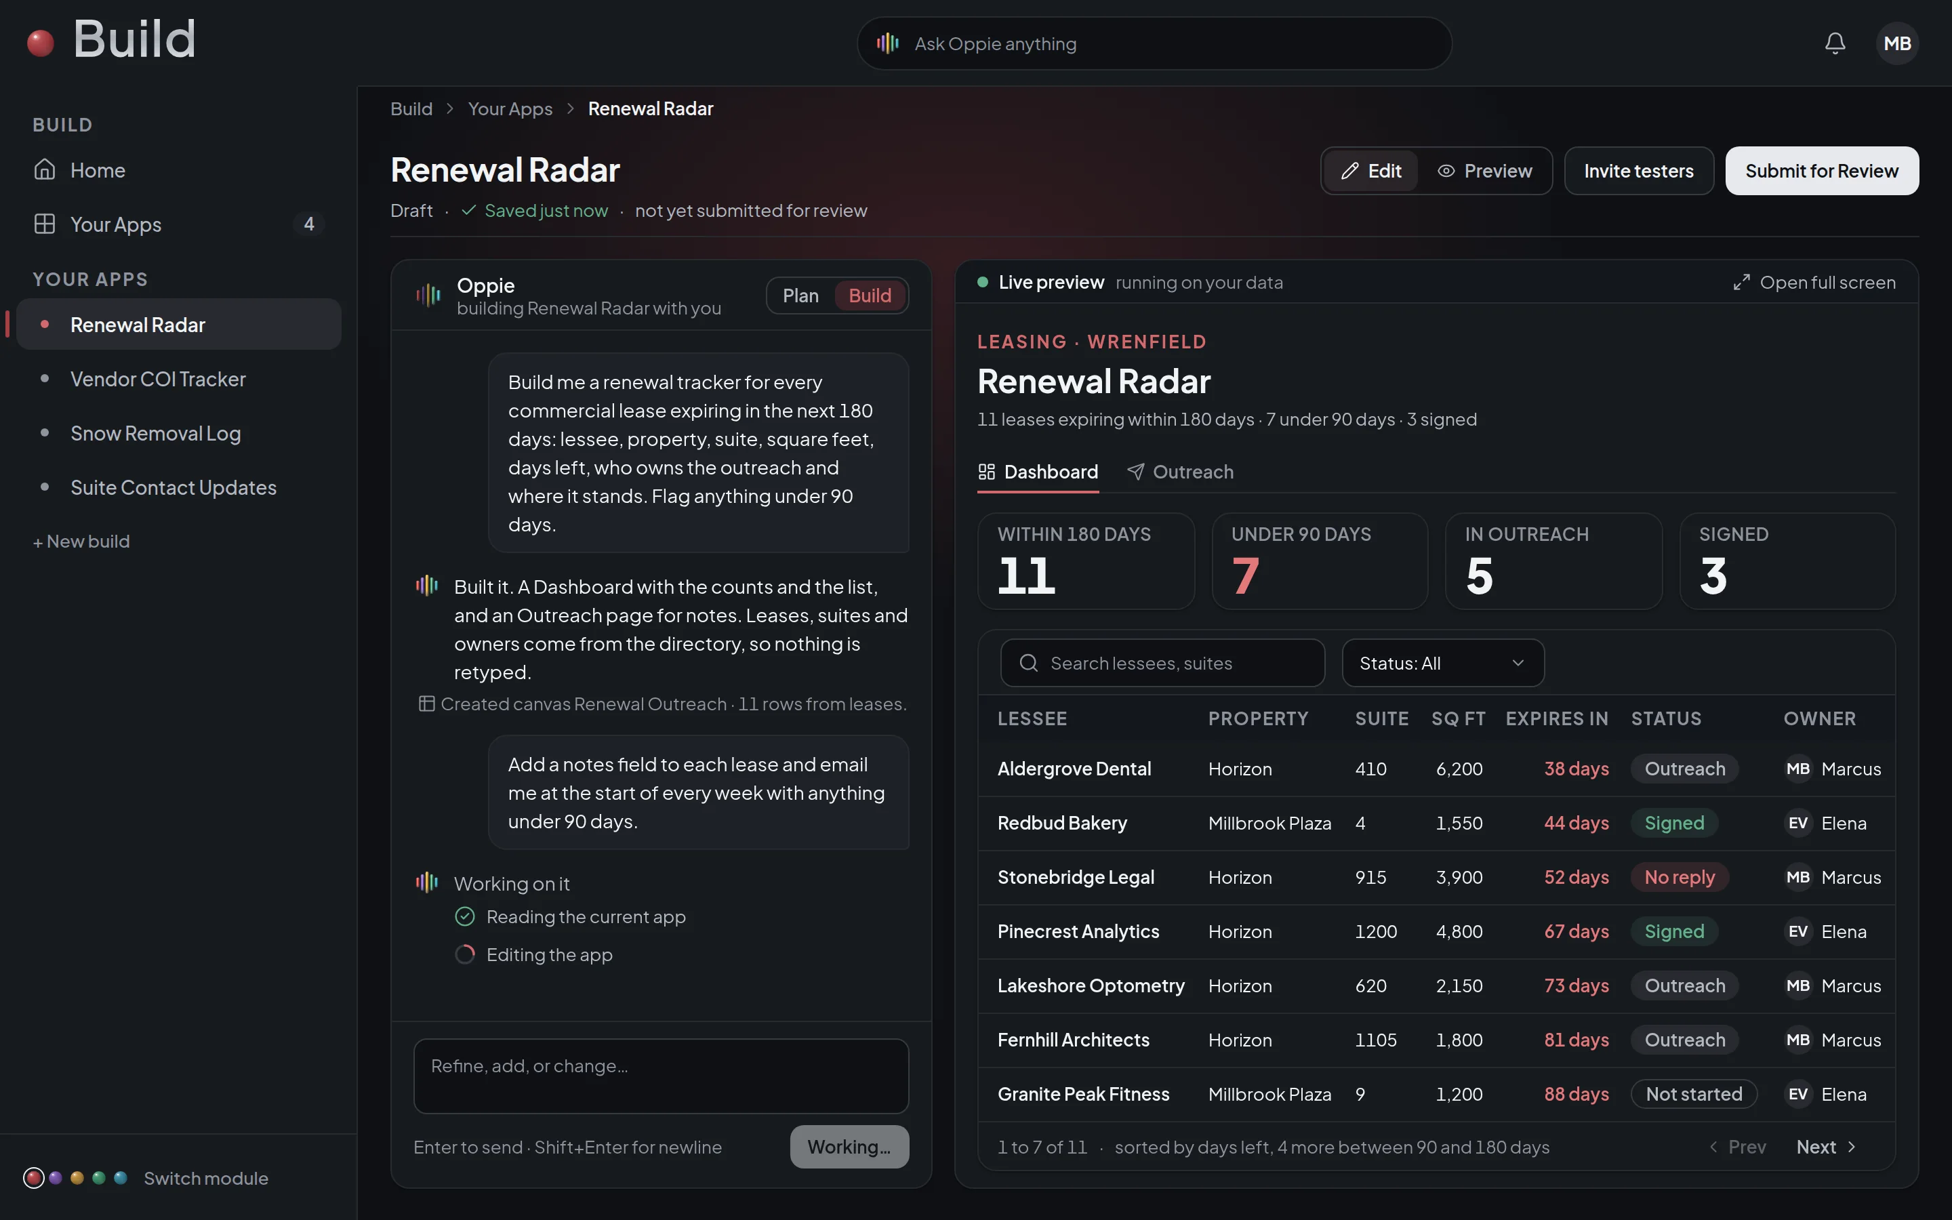The image size is (1952, 1220).
Task: Click the spinner beside Editing the app
Action: [x=466, y=954]
